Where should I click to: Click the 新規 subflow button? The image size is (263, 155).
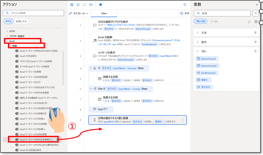coord(184,13)
